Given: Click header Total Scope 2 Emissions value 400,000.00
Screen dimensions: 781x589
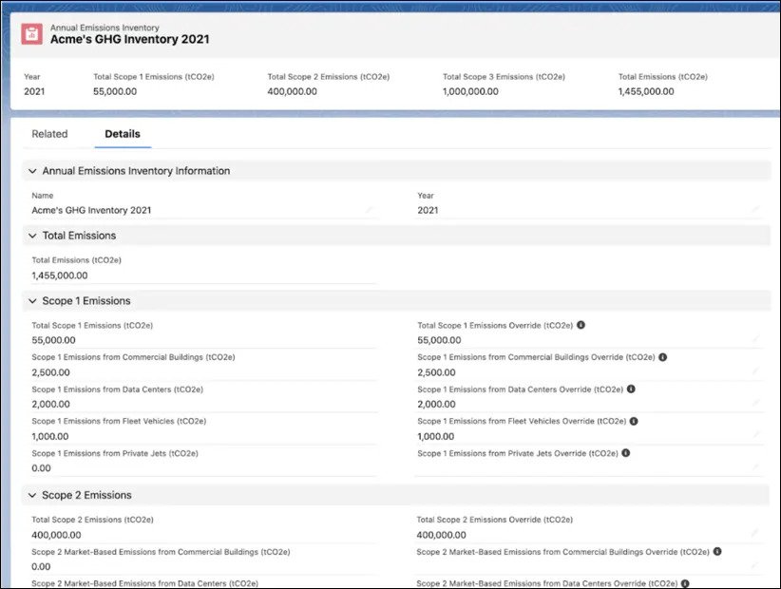Looking at the screenshot, I should tap(293, 91).
